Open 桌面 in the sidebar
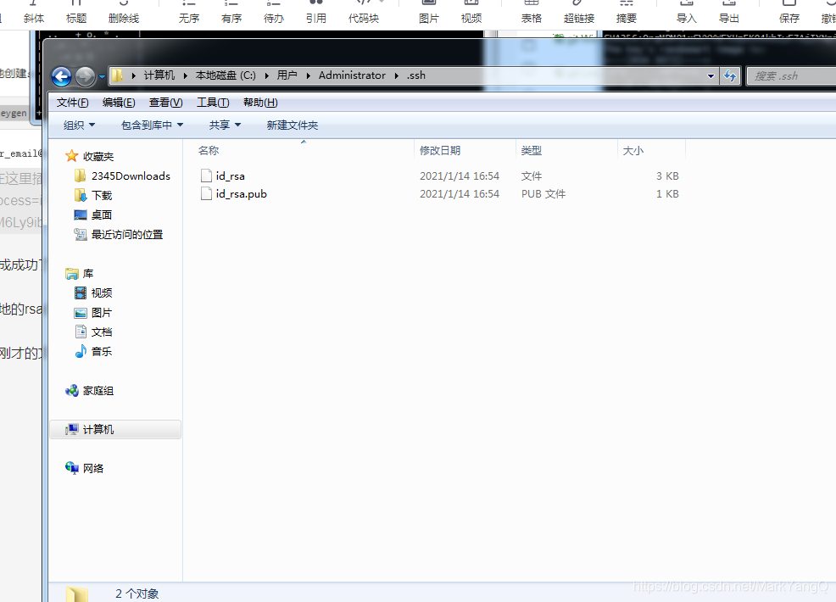 (x=101, y=215)
